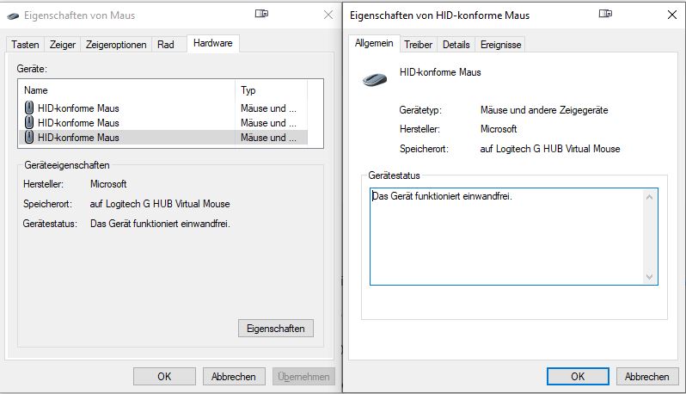The width and height of the screenshot is (686, 394).
Task: Click scroll up arrow in Gerätestatus box
Action: (x=649, y=197)
